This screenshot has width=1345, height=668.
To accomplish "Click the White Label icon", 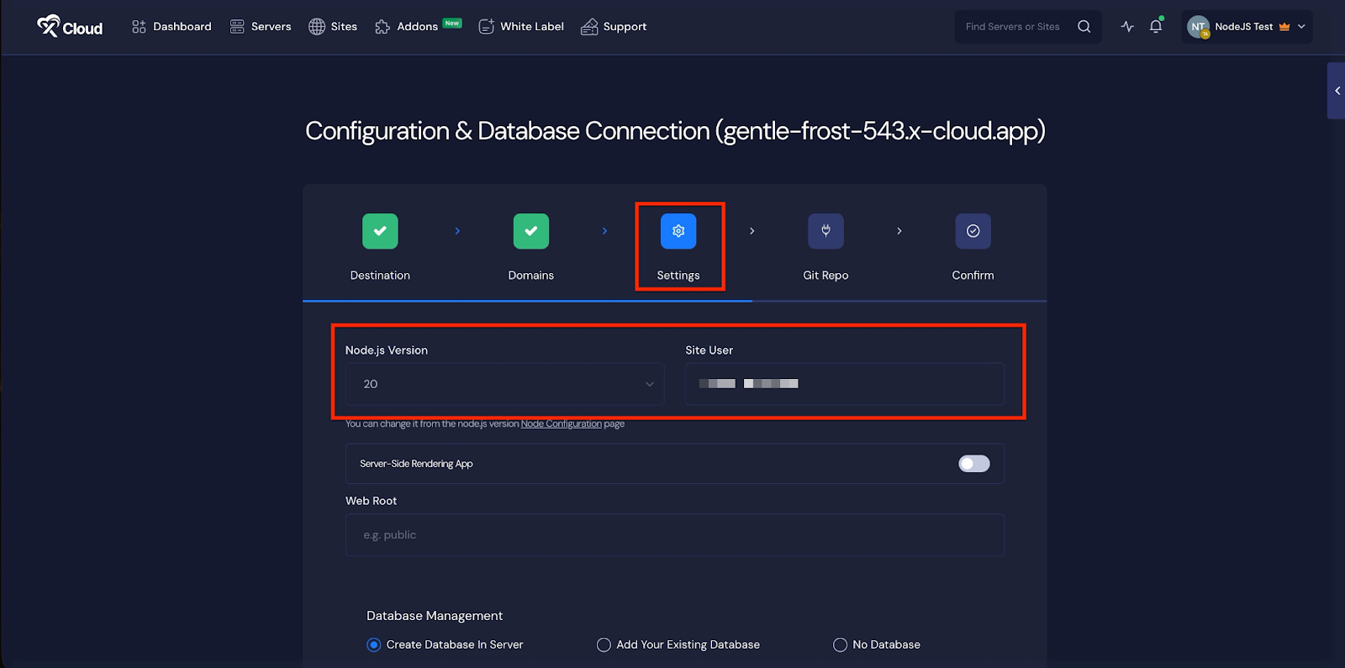I will click(x=487, y=27).
